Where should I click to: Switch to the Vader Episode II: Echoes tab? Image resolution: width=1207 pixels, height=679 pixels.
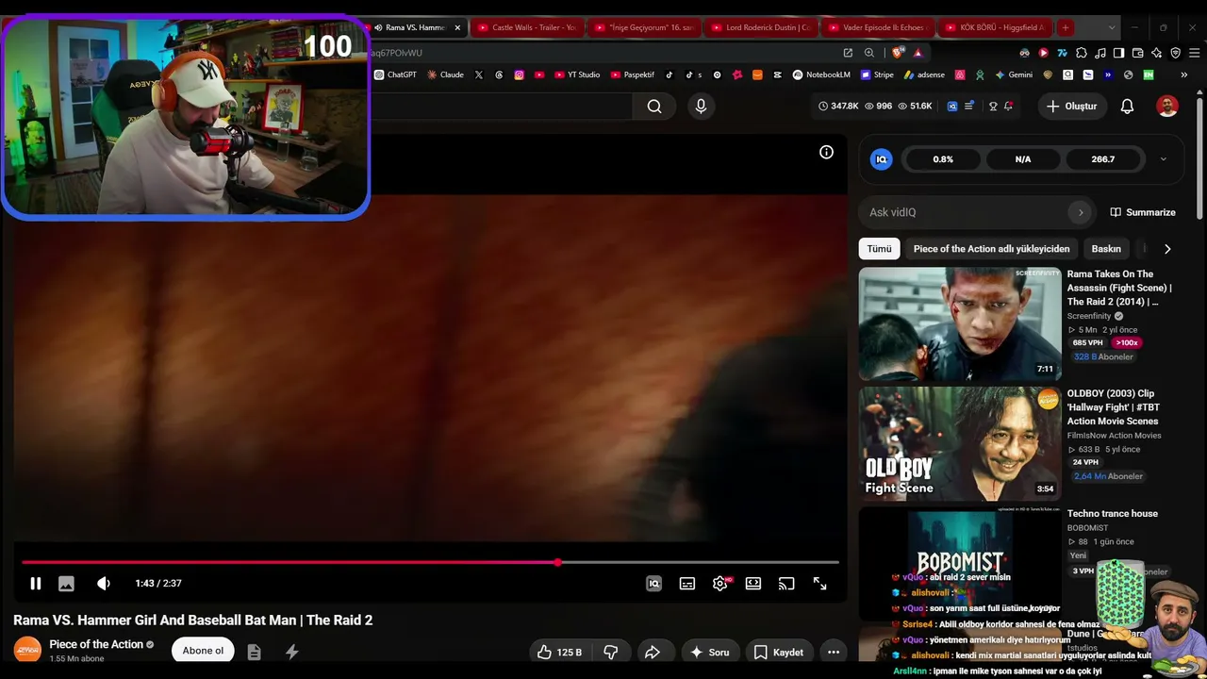pos(876,27)
